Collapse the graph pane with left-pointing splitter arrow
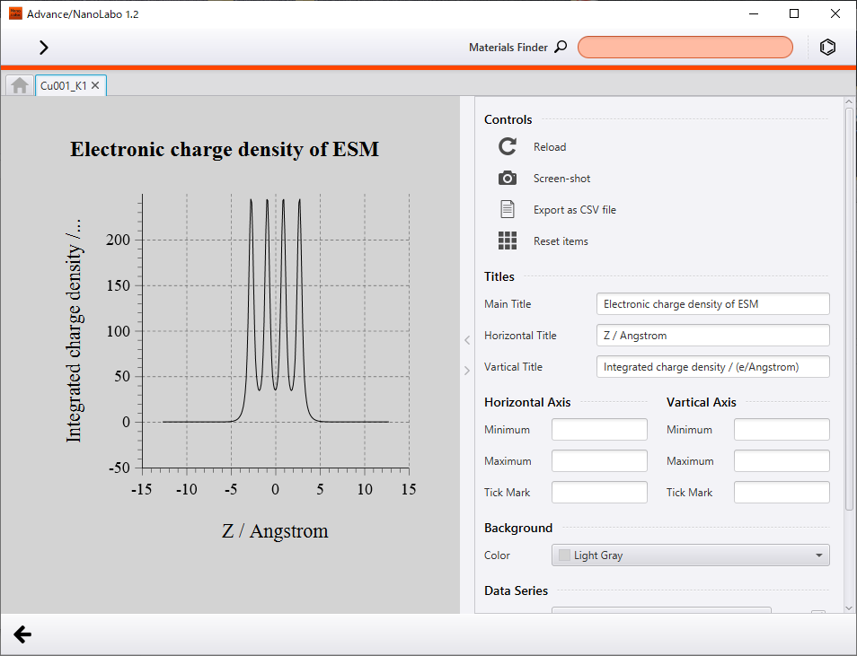857x656 pixels. click(466, 339)
